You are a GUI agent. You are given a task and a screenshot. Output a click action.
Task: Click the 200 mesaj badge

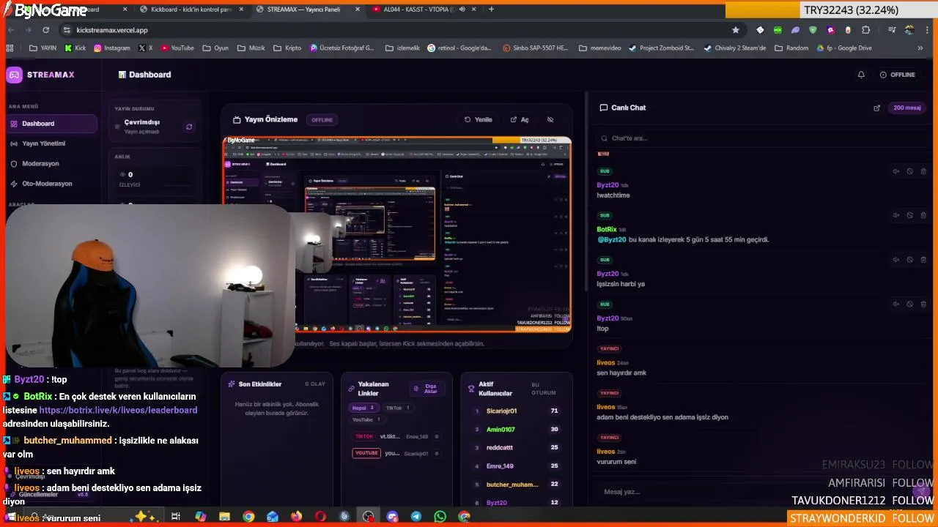point(907,108)
